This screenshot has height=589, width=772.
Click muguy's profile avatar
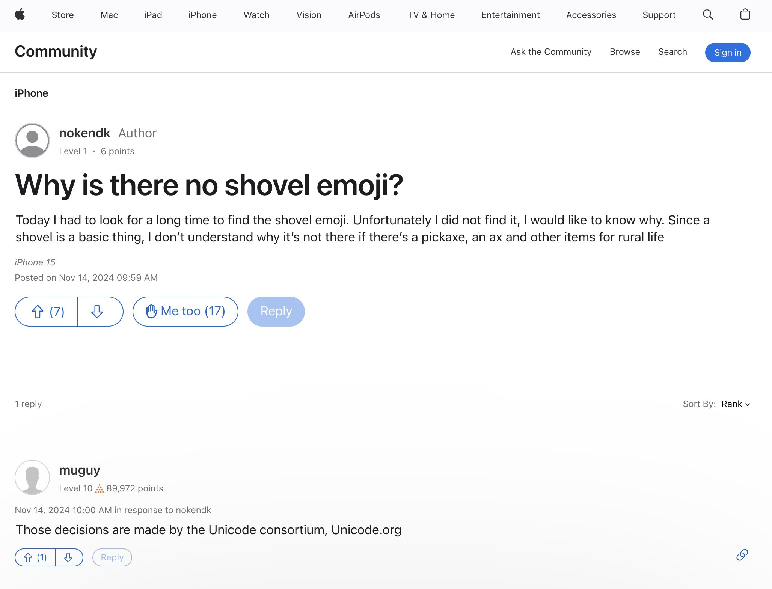pos(32,478)
